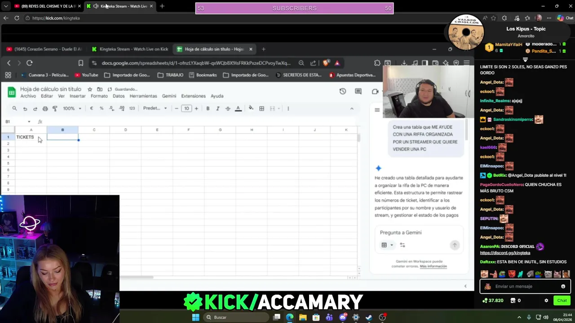This screenshot has width=575, height=323.
Task: Collapse the Sheets menu header chevron
Action: 352,109
